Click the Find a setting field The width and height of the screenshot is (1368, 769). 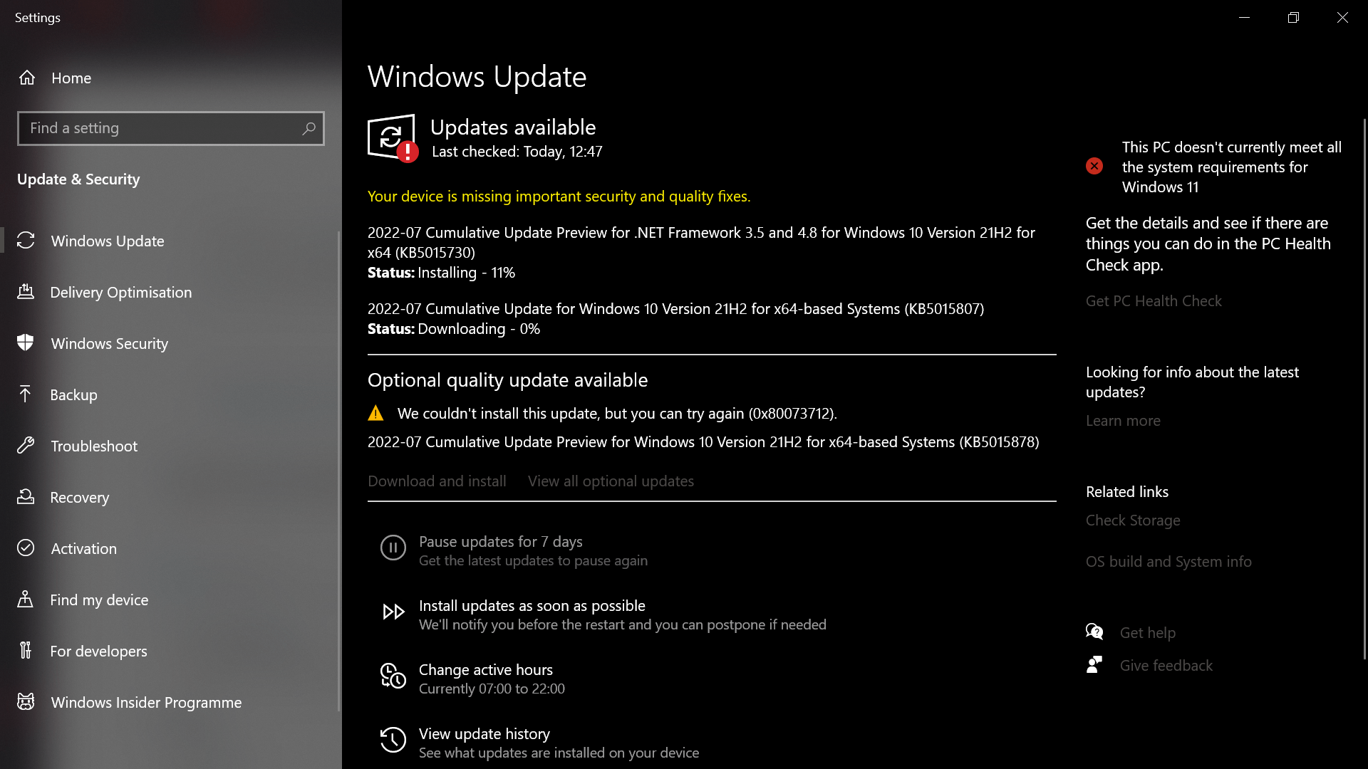click(x=171, y=128)
